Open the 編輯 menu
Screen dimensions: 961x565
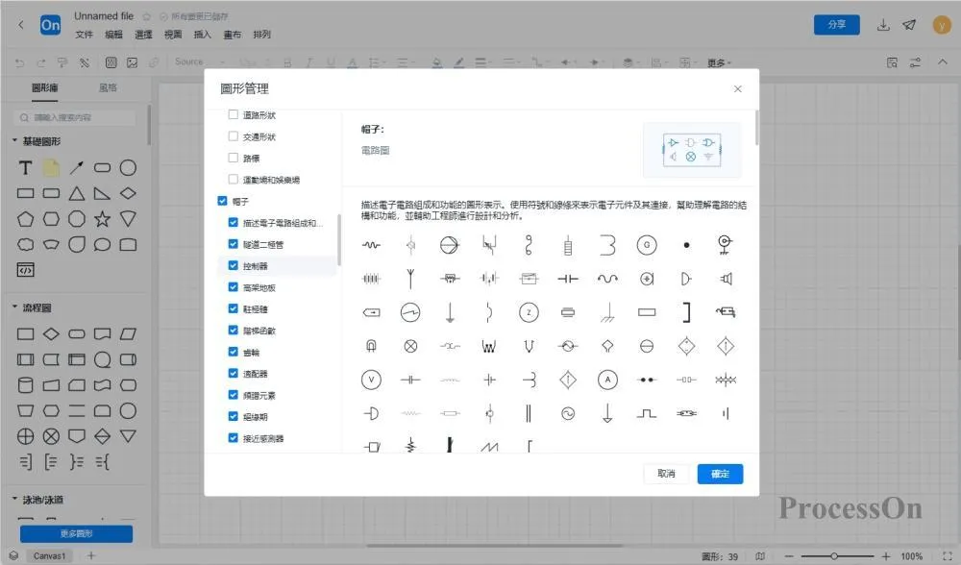[x=113, y=35]
